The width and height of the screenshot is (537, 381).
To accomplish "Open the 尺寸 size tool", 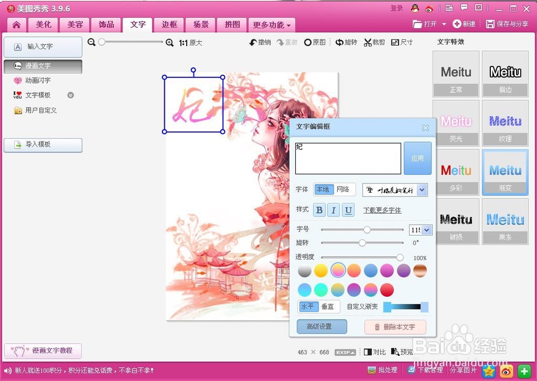I will (x=402, y=42).
